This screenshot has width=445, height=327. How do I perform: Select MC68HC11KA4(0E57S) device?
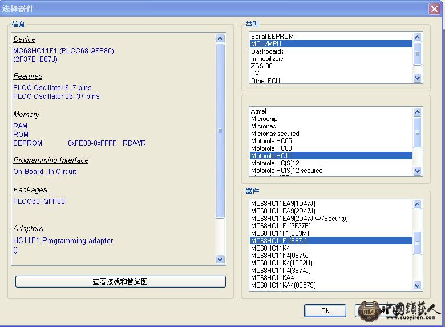tap(331, 285)
